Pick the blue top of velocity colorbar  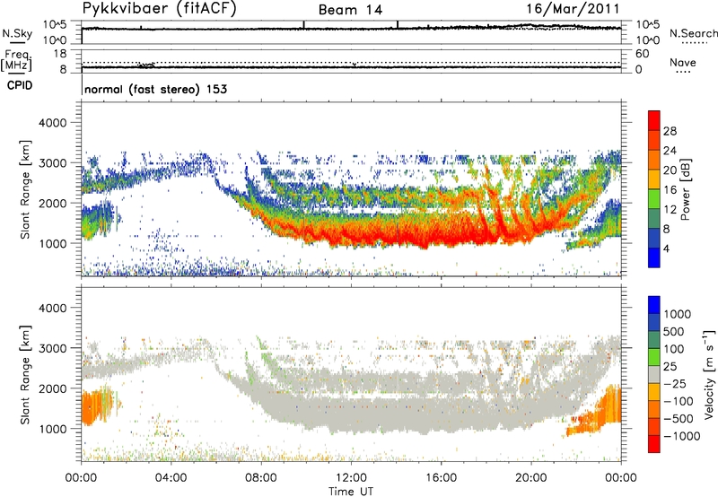(654, 305)
